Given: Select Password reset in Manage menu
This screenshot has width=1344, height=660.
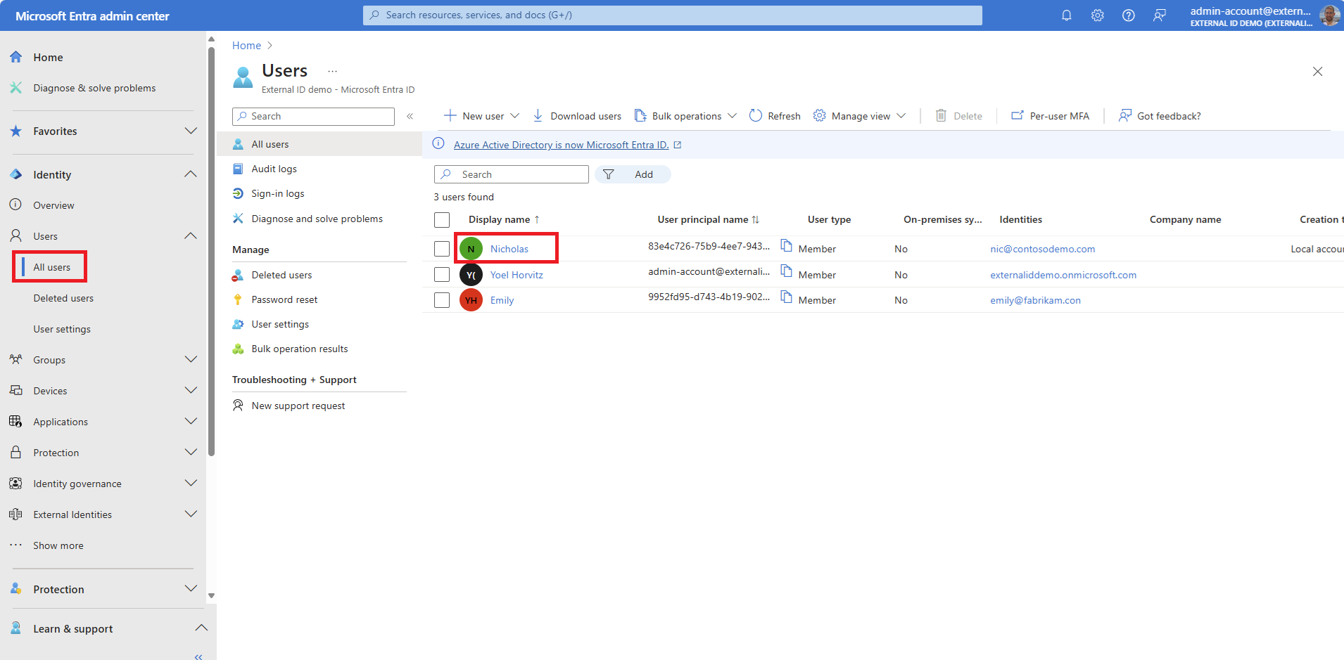Looking at the screenshot, I should tap(284, 299).
